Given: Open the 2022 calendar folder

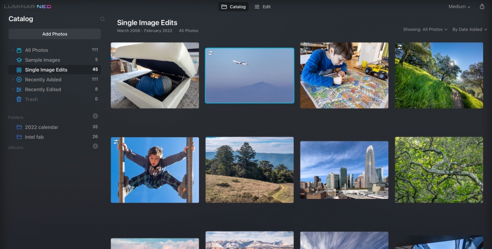Looking at the screenshot, I should click(54, 127).
